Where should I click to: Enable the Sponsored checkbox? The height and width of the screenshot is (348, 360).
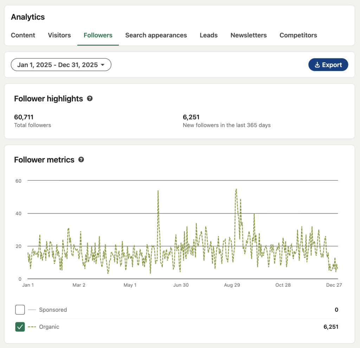(x=20, y=310)
